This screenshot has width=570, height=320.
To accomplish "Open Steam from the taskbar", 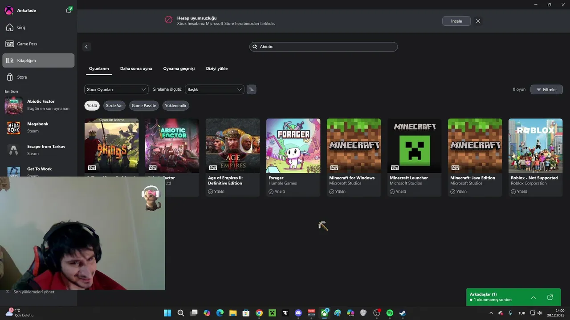I will coord(403,313).
